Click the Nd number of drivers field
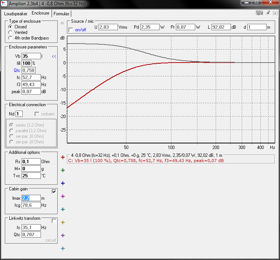Screen dimensions: 280x260 (19, 114)
